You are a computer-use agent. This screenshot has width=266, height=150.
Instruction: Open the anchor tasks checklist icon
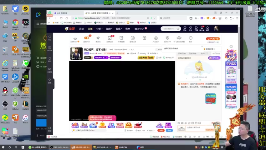click(x=110, y=38)
